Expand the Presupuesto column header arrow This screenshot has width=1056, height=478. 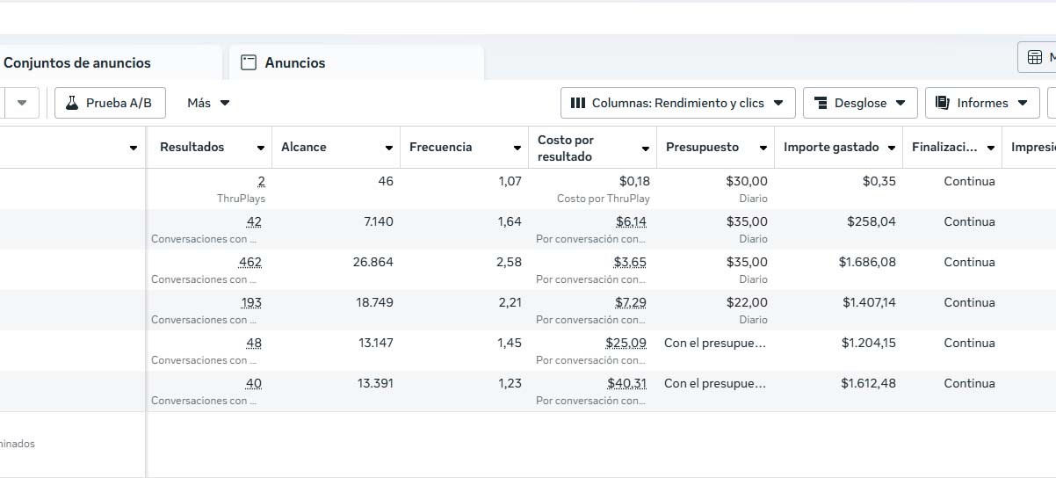coord(763,148)
